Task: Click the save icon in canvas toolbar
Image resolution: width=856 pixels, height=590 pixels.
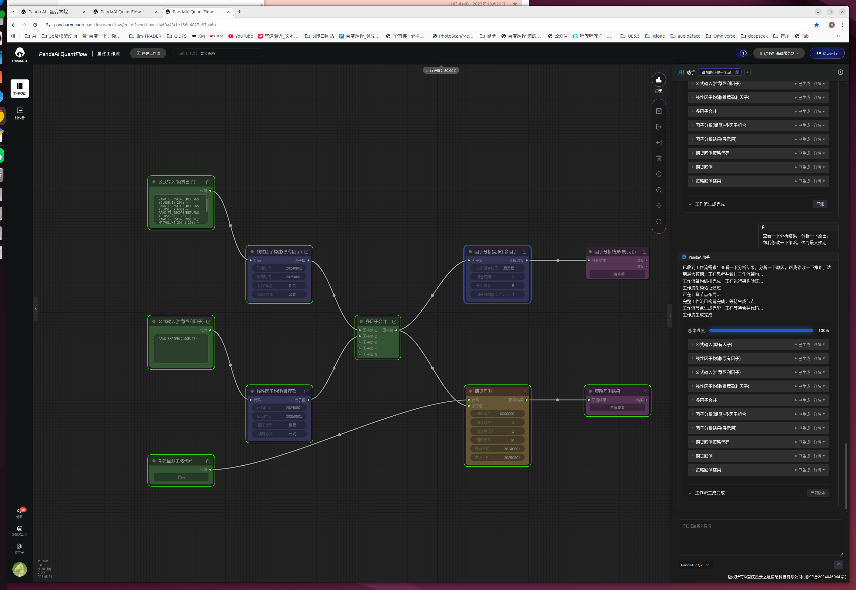Action: (659, 111)
